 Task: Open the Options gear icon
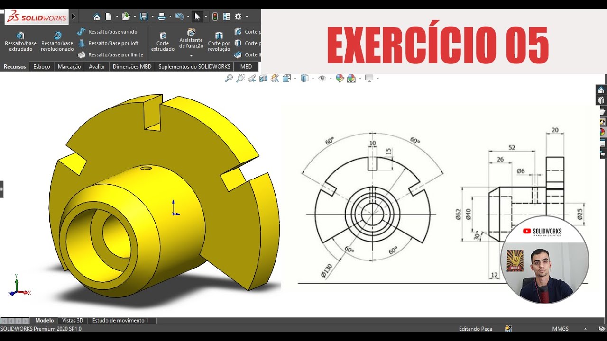238,17
